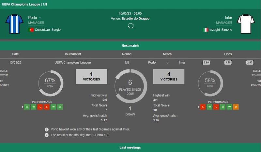Click the first leg result note text
The image size is (261, 152).
(x=80, y=135)
